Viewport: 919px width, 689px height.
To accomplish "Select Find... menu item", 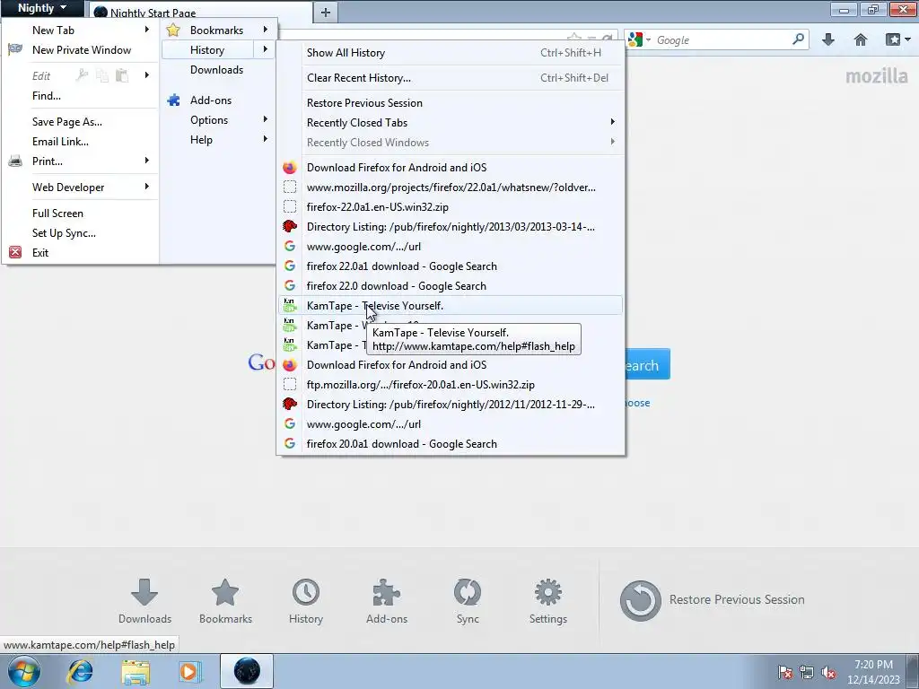I will pos(81,96).
